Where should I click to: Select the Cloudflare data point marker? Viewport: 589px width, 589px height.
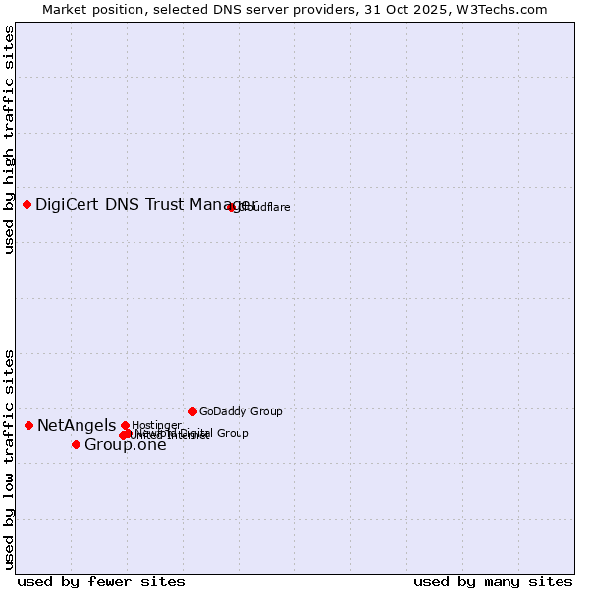[x=232, y=207]
